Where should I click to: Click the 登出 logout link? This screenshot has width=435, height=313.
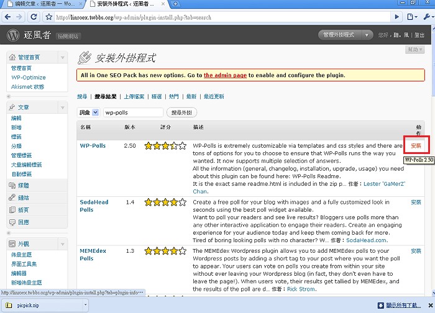coord(419,35)
